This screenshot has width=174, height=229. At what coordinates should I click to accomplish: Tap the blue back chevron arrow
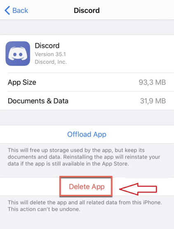point(7,10)
